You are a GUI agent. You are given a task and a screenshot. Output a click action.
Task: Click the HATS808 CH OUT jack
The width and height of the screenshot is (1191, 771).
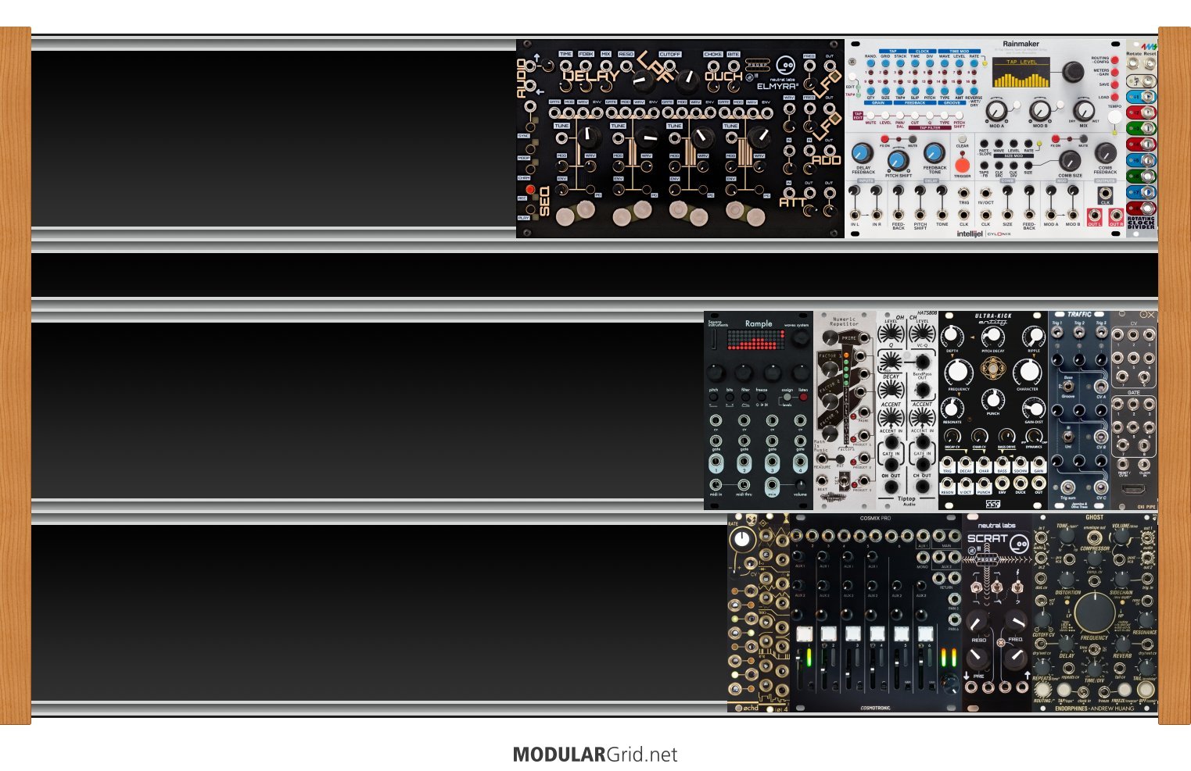(x=922, y=487)
